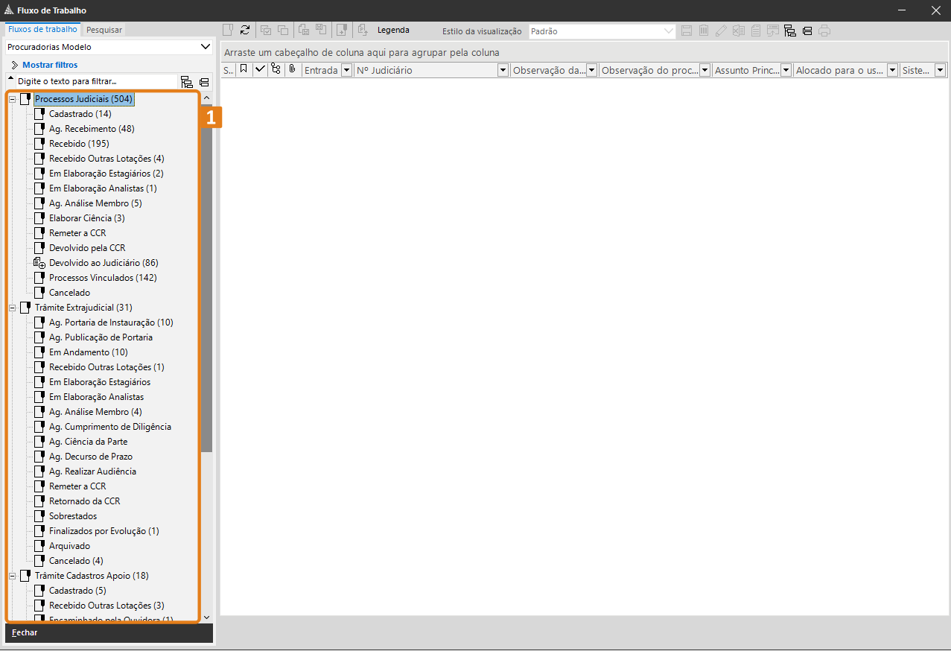Screen dimensions: 951x651
Task: Click the new blank document toolbar icon
Action: 229,31
